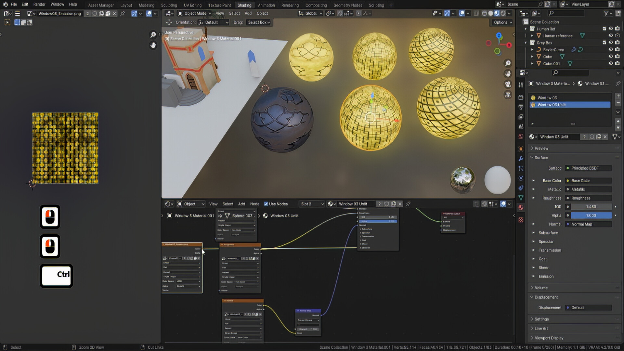Click the Options button in the viewport
The height and width of the screenshot is (351, 624).
501,22
